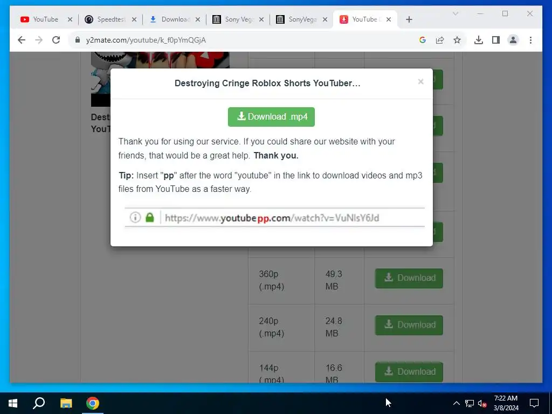The height and width of the screenshot is (414, 552).
Task: Go forward to the next page
Action: (39, 40)
